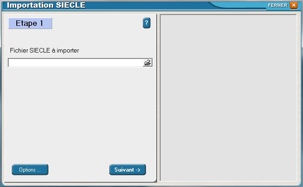This screenshot has width=303, height=187.
Task: Advance the wizard using the Suivant button
Action: [127, 170]
